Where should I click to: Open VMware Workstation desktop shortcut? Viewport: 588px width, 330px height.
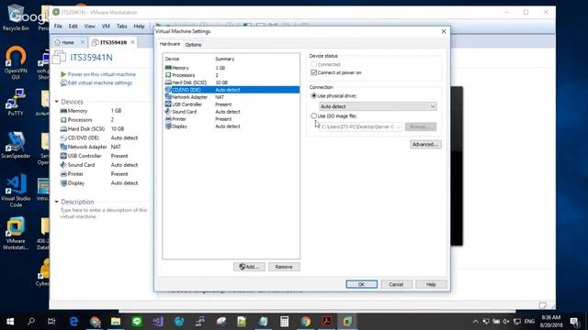pos(16,233)
